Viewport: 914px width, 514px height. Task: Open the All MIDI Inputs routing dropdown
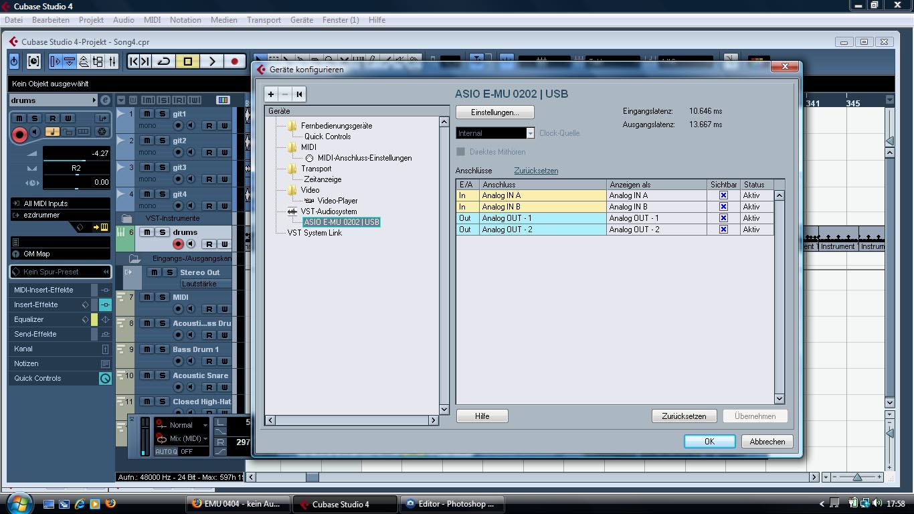pos(60,203)
